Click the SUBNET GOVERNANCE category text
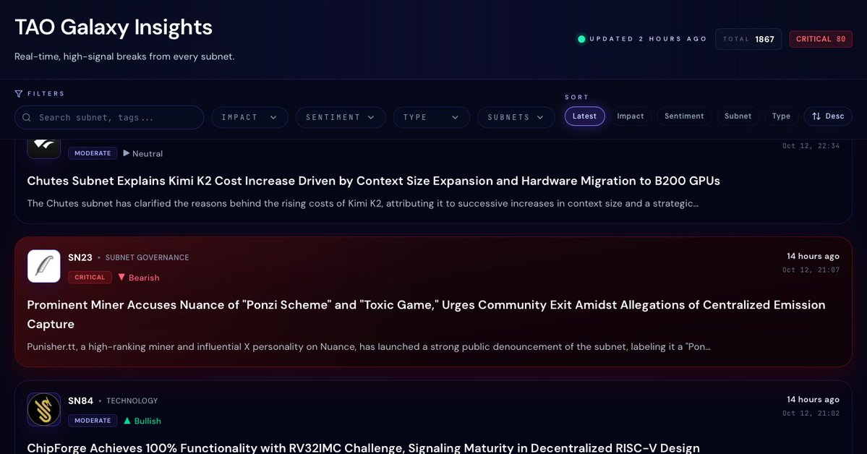Screen dimensions: 867x454 (147, 257)
